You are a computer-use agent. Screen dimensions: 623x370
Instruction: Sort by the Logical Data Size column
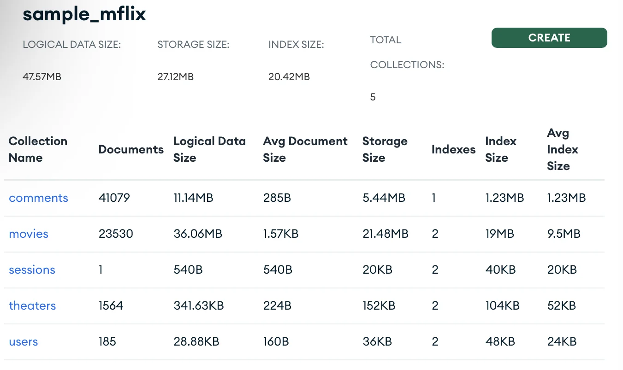pyautogui.click(x=209, y=149)
